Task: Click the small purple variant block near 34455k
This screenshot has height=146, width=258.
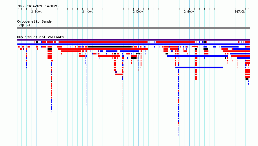Action: (116, 72)
